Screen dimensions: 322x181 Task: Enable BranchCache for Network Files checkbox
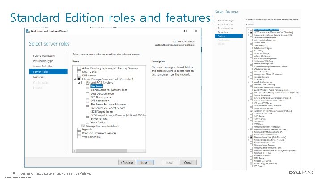pyautogui.click(x=88, y=90)
